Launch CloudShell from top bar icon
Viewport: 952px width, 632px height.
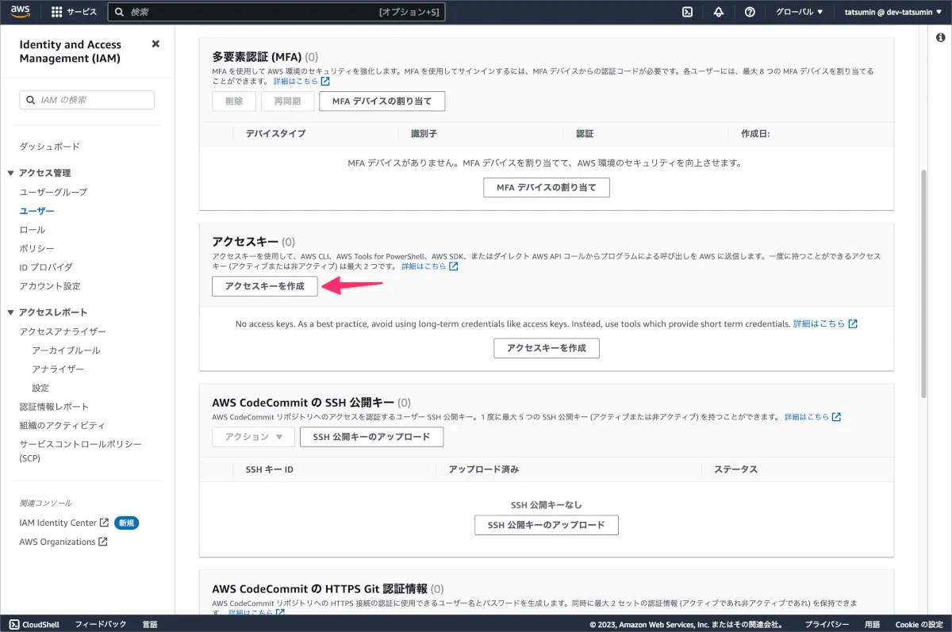pos(688,12)
